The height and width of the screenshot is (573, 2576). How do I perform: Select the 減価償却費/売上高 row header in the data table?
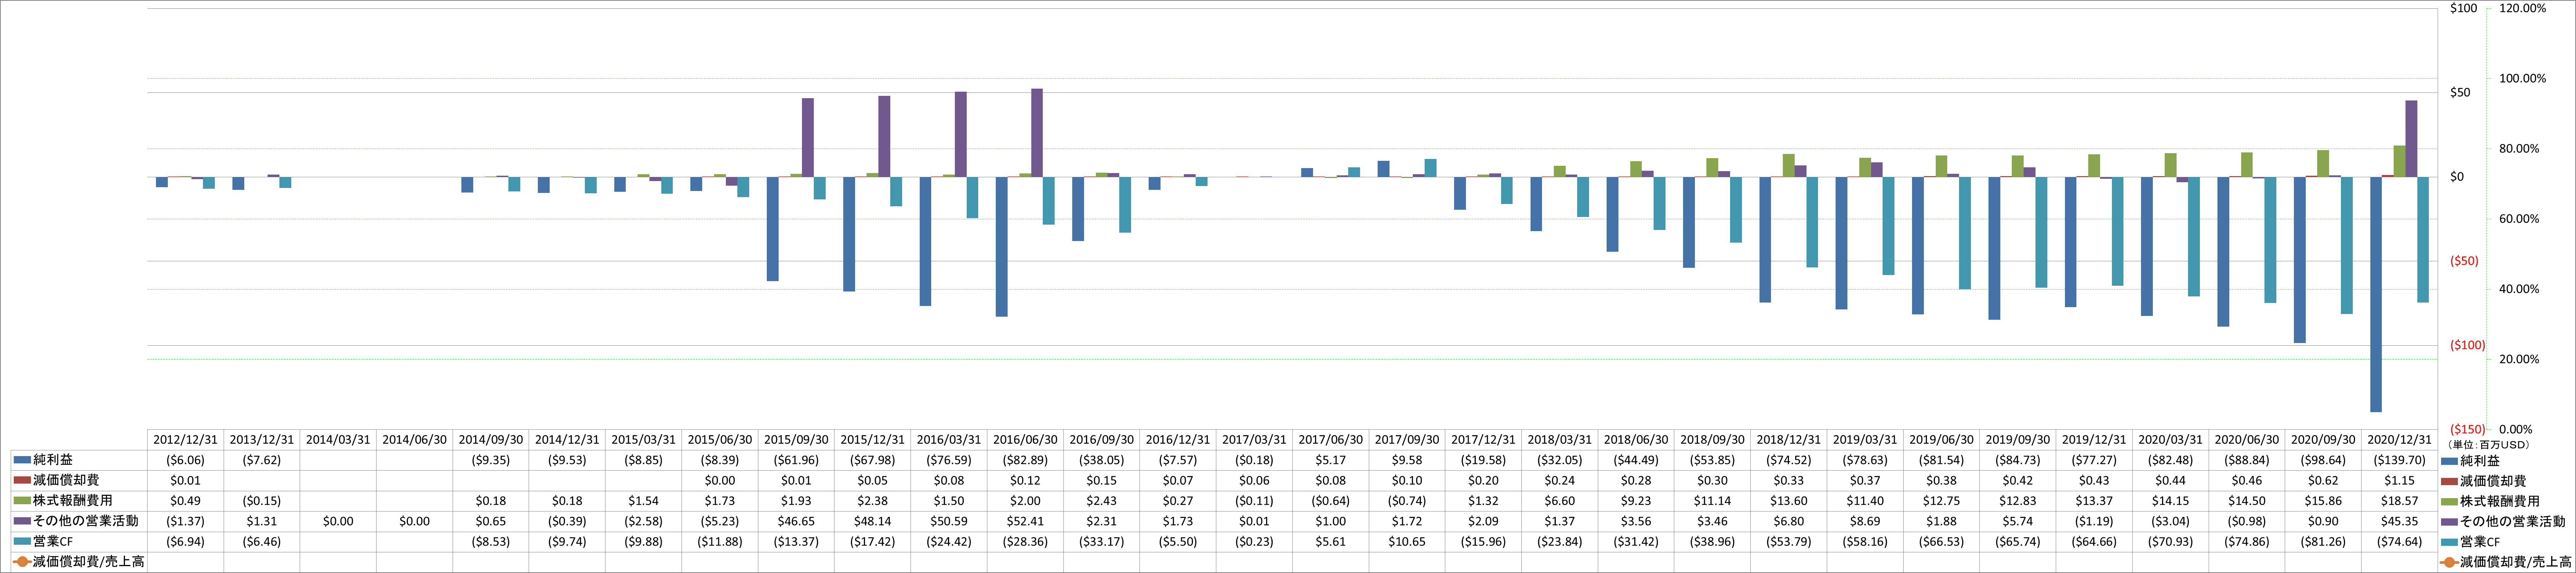[79, 562]
